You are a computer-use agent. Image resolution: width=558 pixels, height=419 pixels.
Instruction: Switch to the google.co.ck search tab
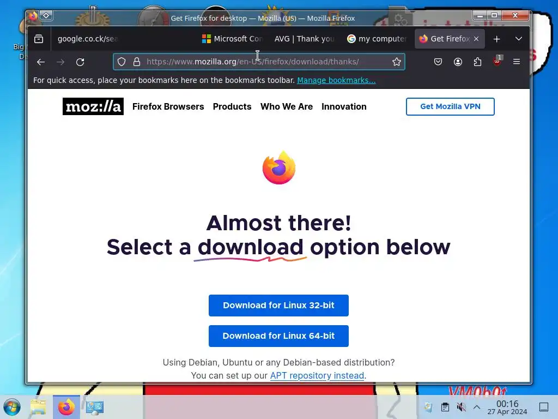[x=88, y=39]
